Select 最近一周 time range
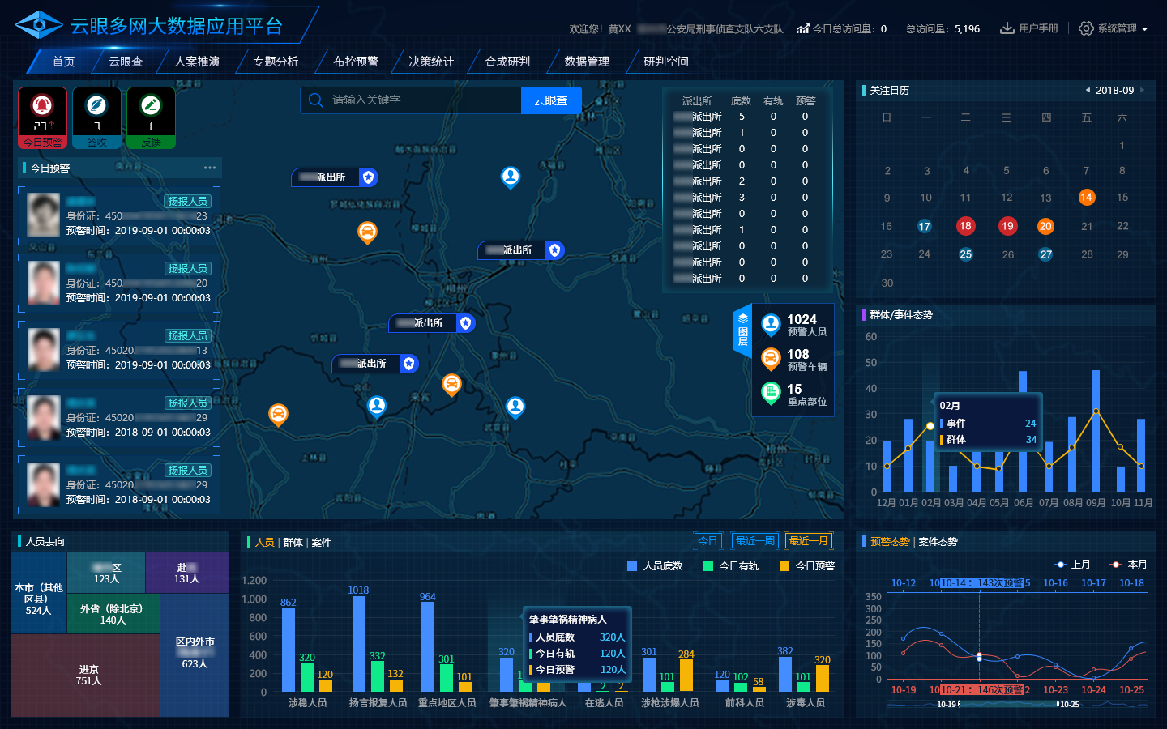The width and height of the screenshot is (1167, 729). 755,541
